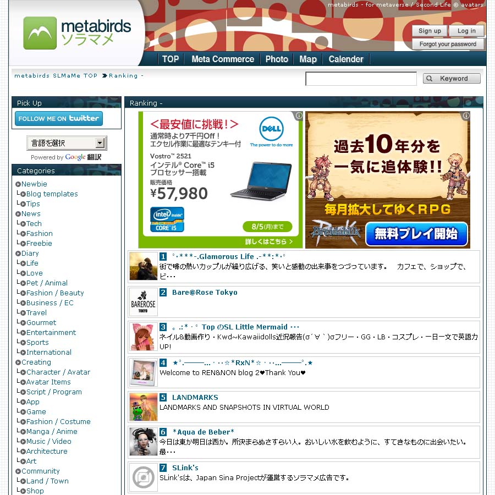The height and width of the screenshot is (495, 495).
Task: Focus the keyword search input field
Action: pos(361,79)
